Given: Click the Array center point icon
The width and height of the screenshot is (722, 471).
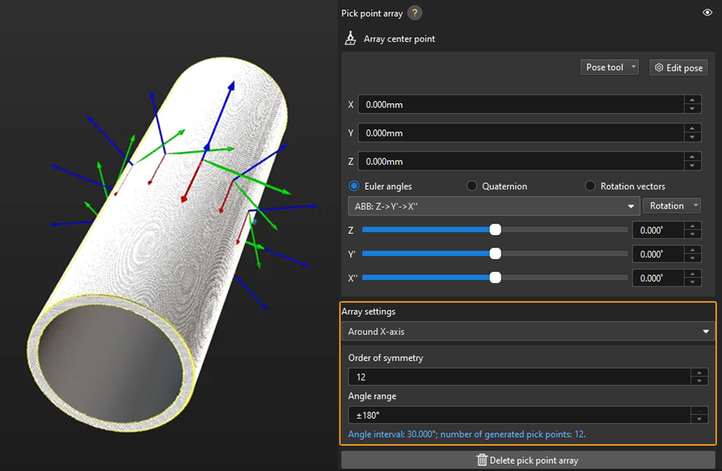Looking at the screenshot, I should [x=350, y=38].
